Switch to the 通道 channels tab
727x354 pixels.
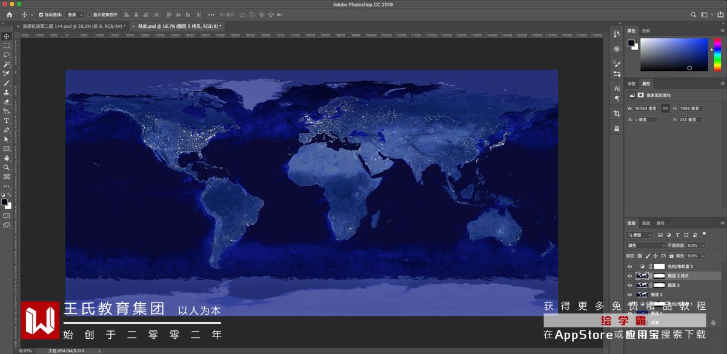click(646, 223)
